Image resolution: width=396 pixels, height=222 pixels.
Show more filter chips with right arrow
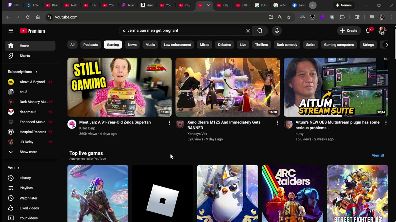tap(387, 45)
